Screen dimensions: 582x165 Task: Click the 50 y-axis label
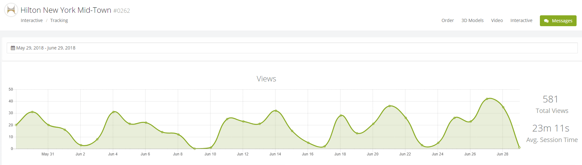click(x=11, y=89)
